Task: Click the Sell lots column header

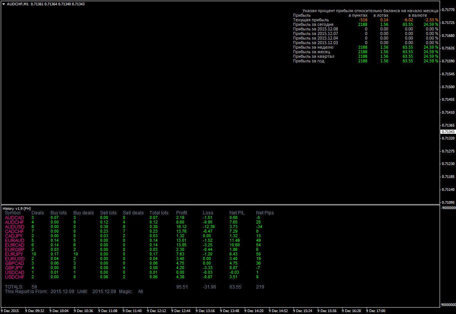Action: click(108, 213)
